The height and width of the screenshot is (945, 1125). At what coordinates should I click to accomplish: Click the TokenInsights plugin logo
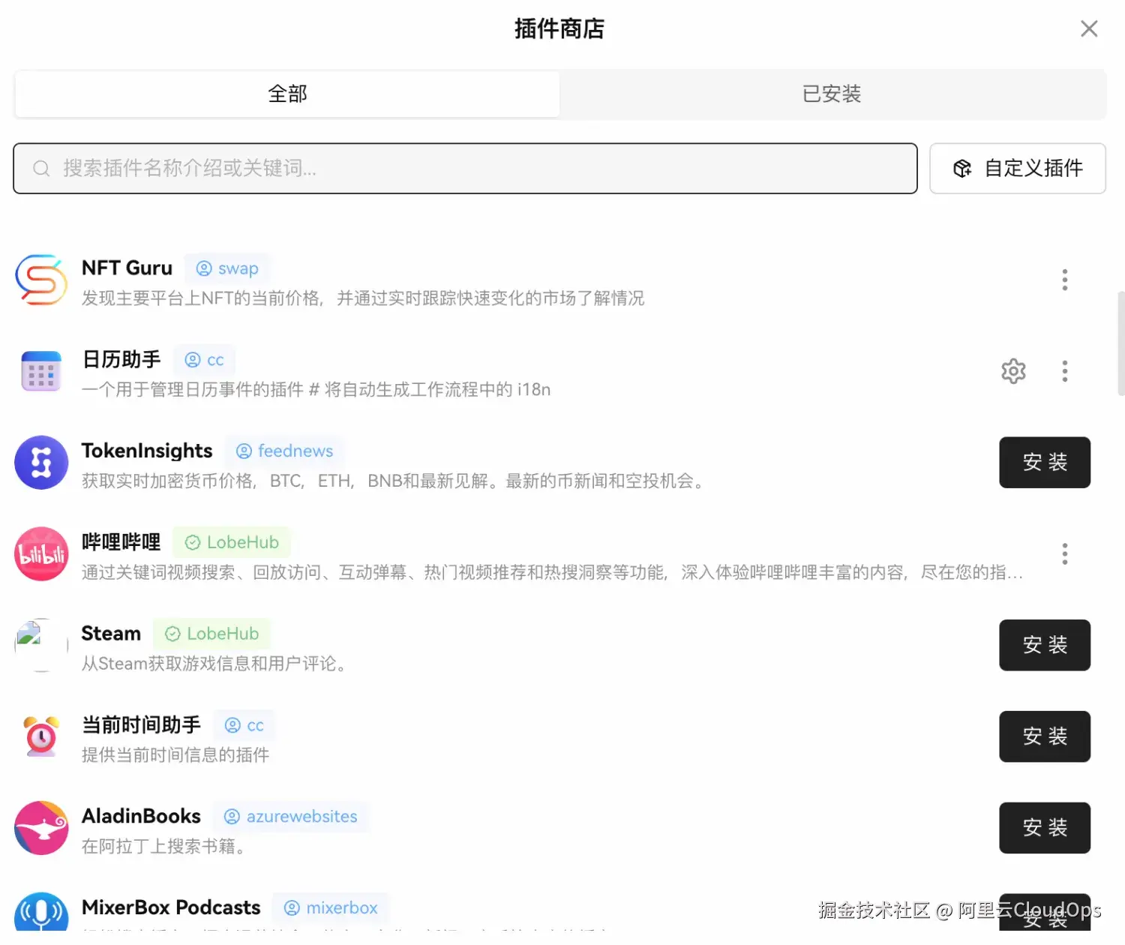click(x=41, y=463)
